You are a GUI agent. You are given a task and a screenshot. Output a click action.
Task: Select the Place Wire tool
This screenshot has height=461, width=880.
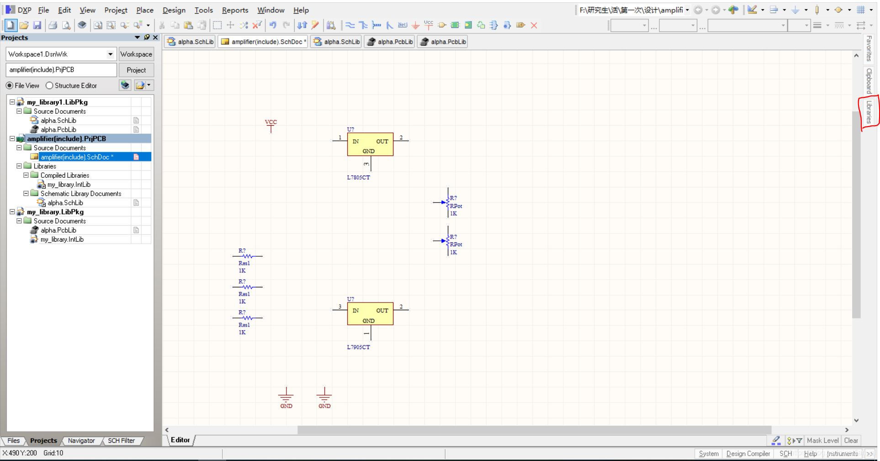(350, 25)
